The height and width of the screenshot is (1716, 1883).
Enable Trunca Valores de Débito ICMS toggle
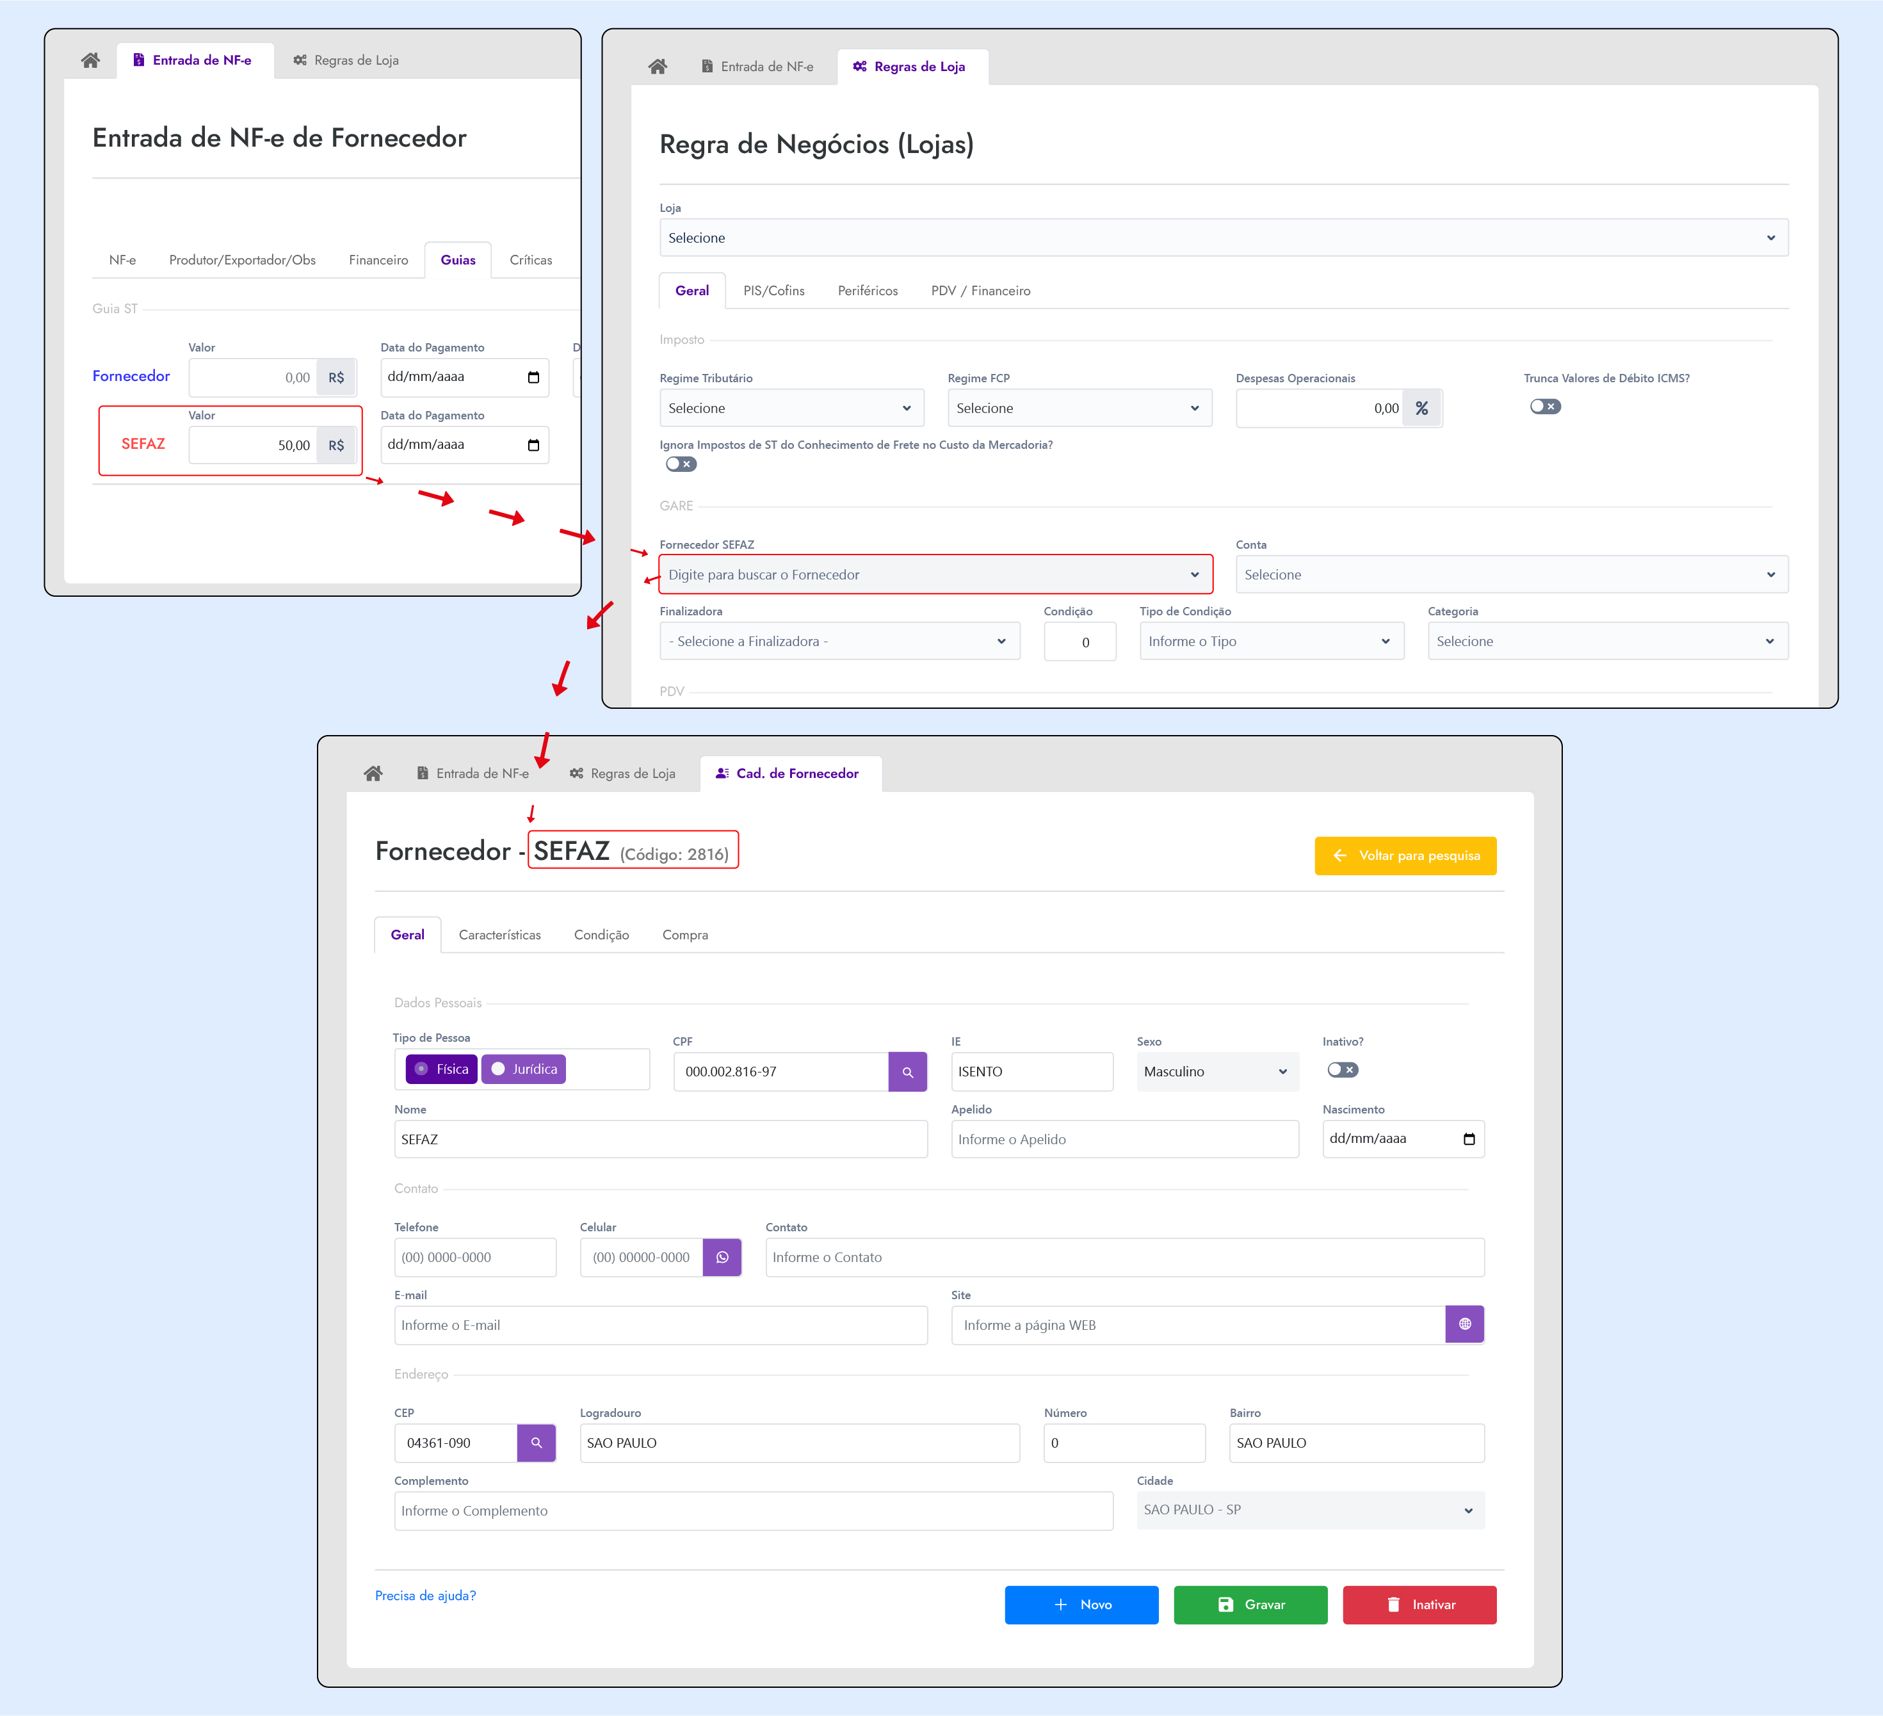[x=1545, y=407]
